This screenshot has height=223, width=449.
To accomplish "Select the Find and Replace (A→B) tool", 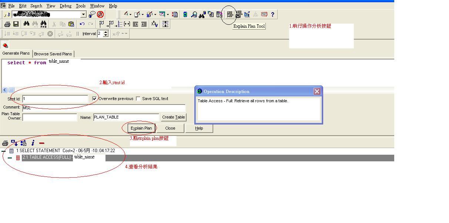I will point(44,24).
